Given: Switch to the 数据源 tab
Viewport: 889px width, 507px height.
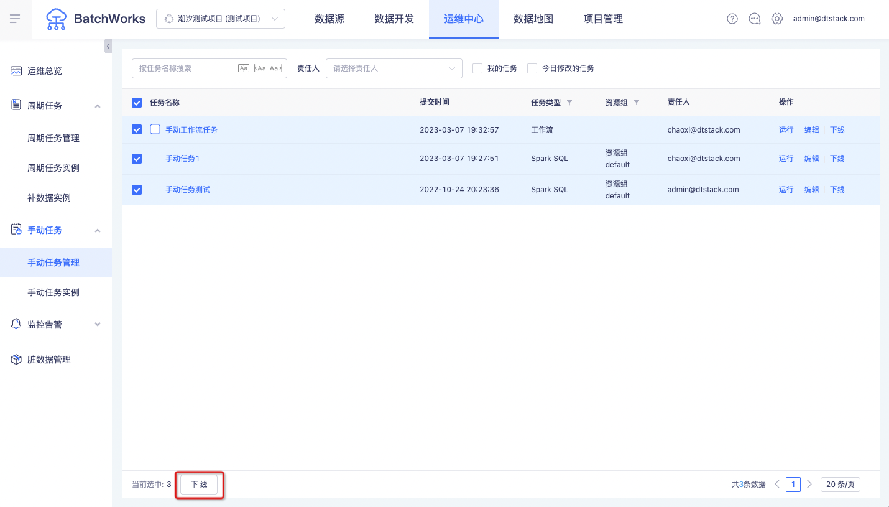Looking at the screenshot, I should 329,19.
